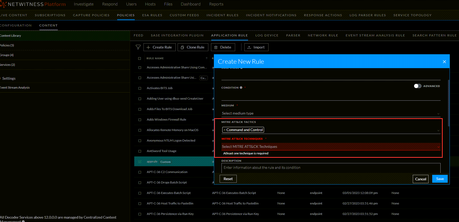Select APT-C-36 Host Traffic to PasteBin rule
Image resolution: width=459 pixels, height=222 pixels.
[170, 203]
